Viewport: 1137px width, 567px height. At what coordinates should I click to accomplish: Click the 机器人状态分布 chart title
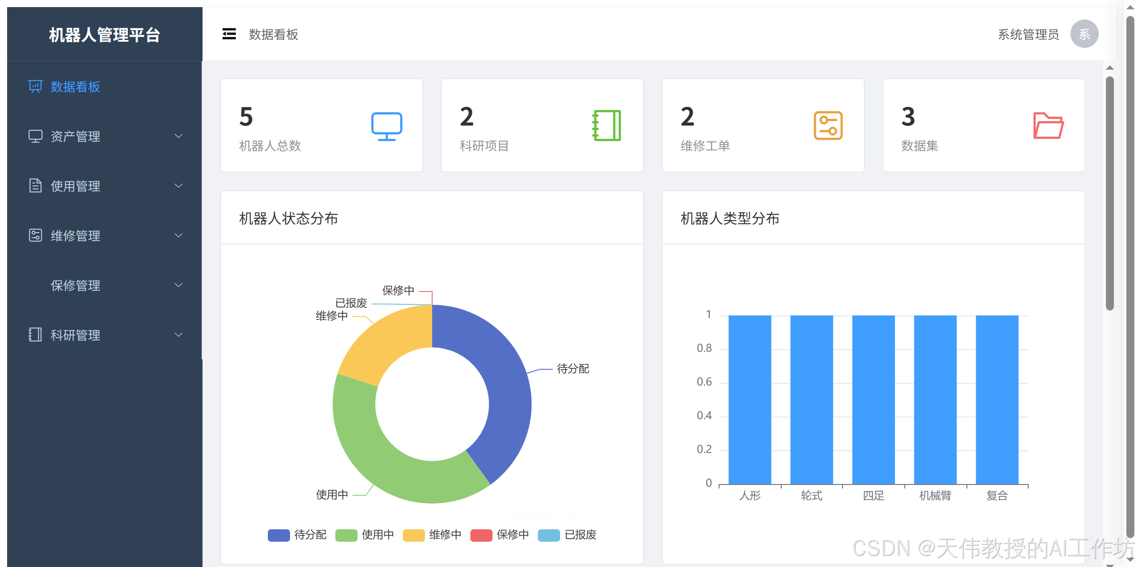click(289, 218)
